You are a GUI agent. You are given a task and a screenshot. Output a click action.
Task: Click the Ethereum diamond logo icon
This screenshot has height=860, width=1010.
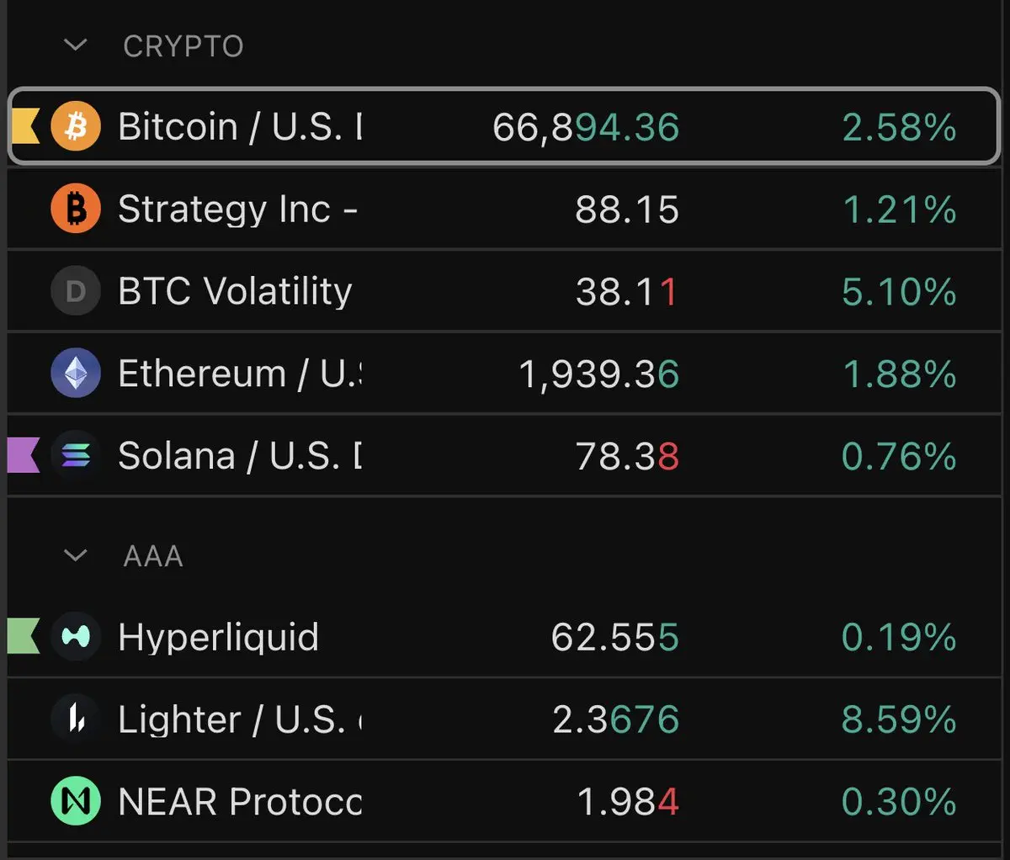[76, 373]
